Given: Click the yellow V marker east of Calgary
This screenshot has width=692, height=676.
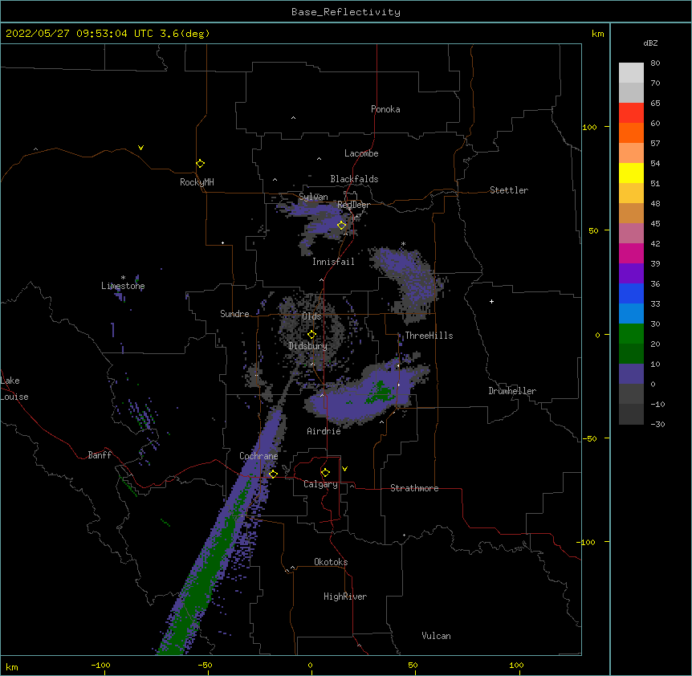Looking at the screenshot, I should point(344,469).
